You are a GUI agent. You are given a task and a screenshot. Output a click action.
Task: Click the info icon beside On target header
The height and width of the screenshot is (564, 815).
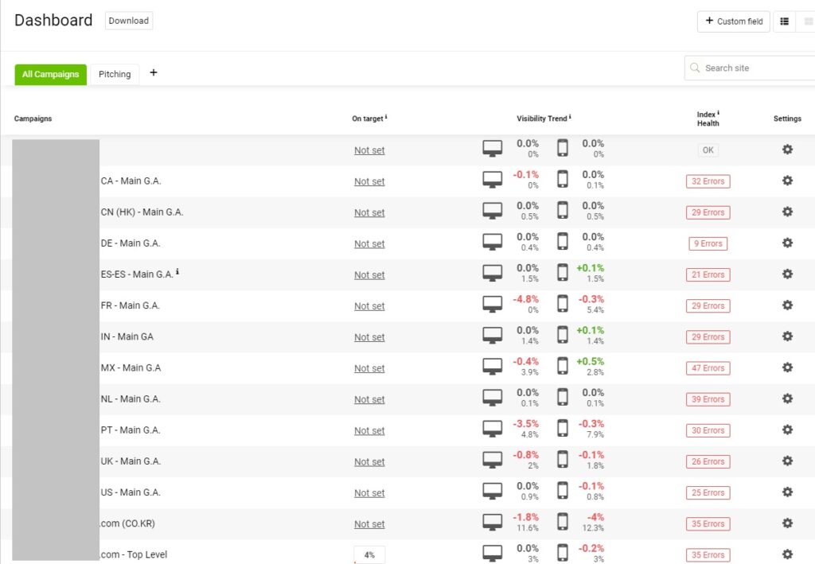(x=386, y=117)
